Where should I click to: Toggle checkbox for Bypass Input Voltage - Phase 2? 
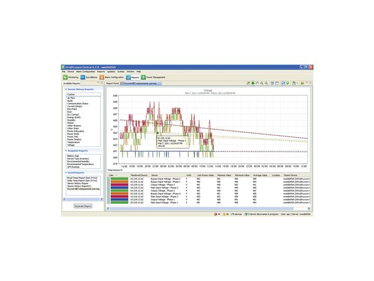pos(109,178)
